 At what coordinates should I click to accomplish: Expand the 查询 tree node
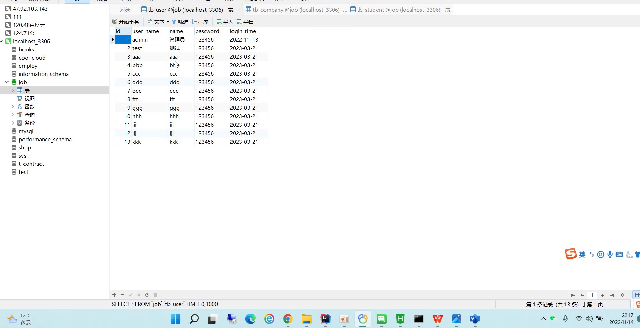[x=13, y=115]
